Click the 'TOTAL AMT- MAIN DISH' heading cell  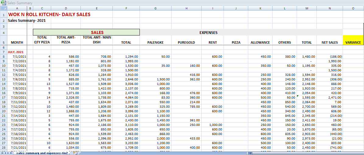pos(97,40)
